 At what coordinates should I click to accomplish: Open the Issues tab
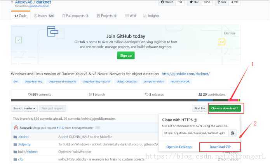[44, 16]
